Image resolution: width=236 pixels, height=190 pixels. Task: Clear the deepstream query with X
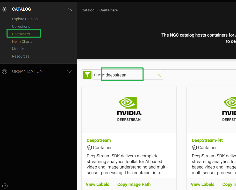point(159,75)
